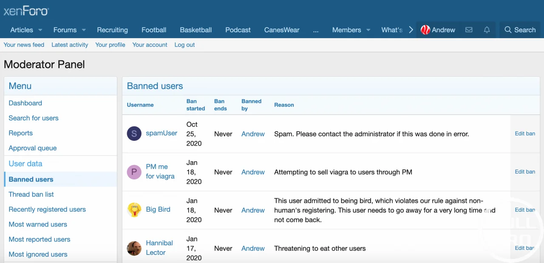Open the CanesWear nav tab
544x263 pixels.
(281, 30)
